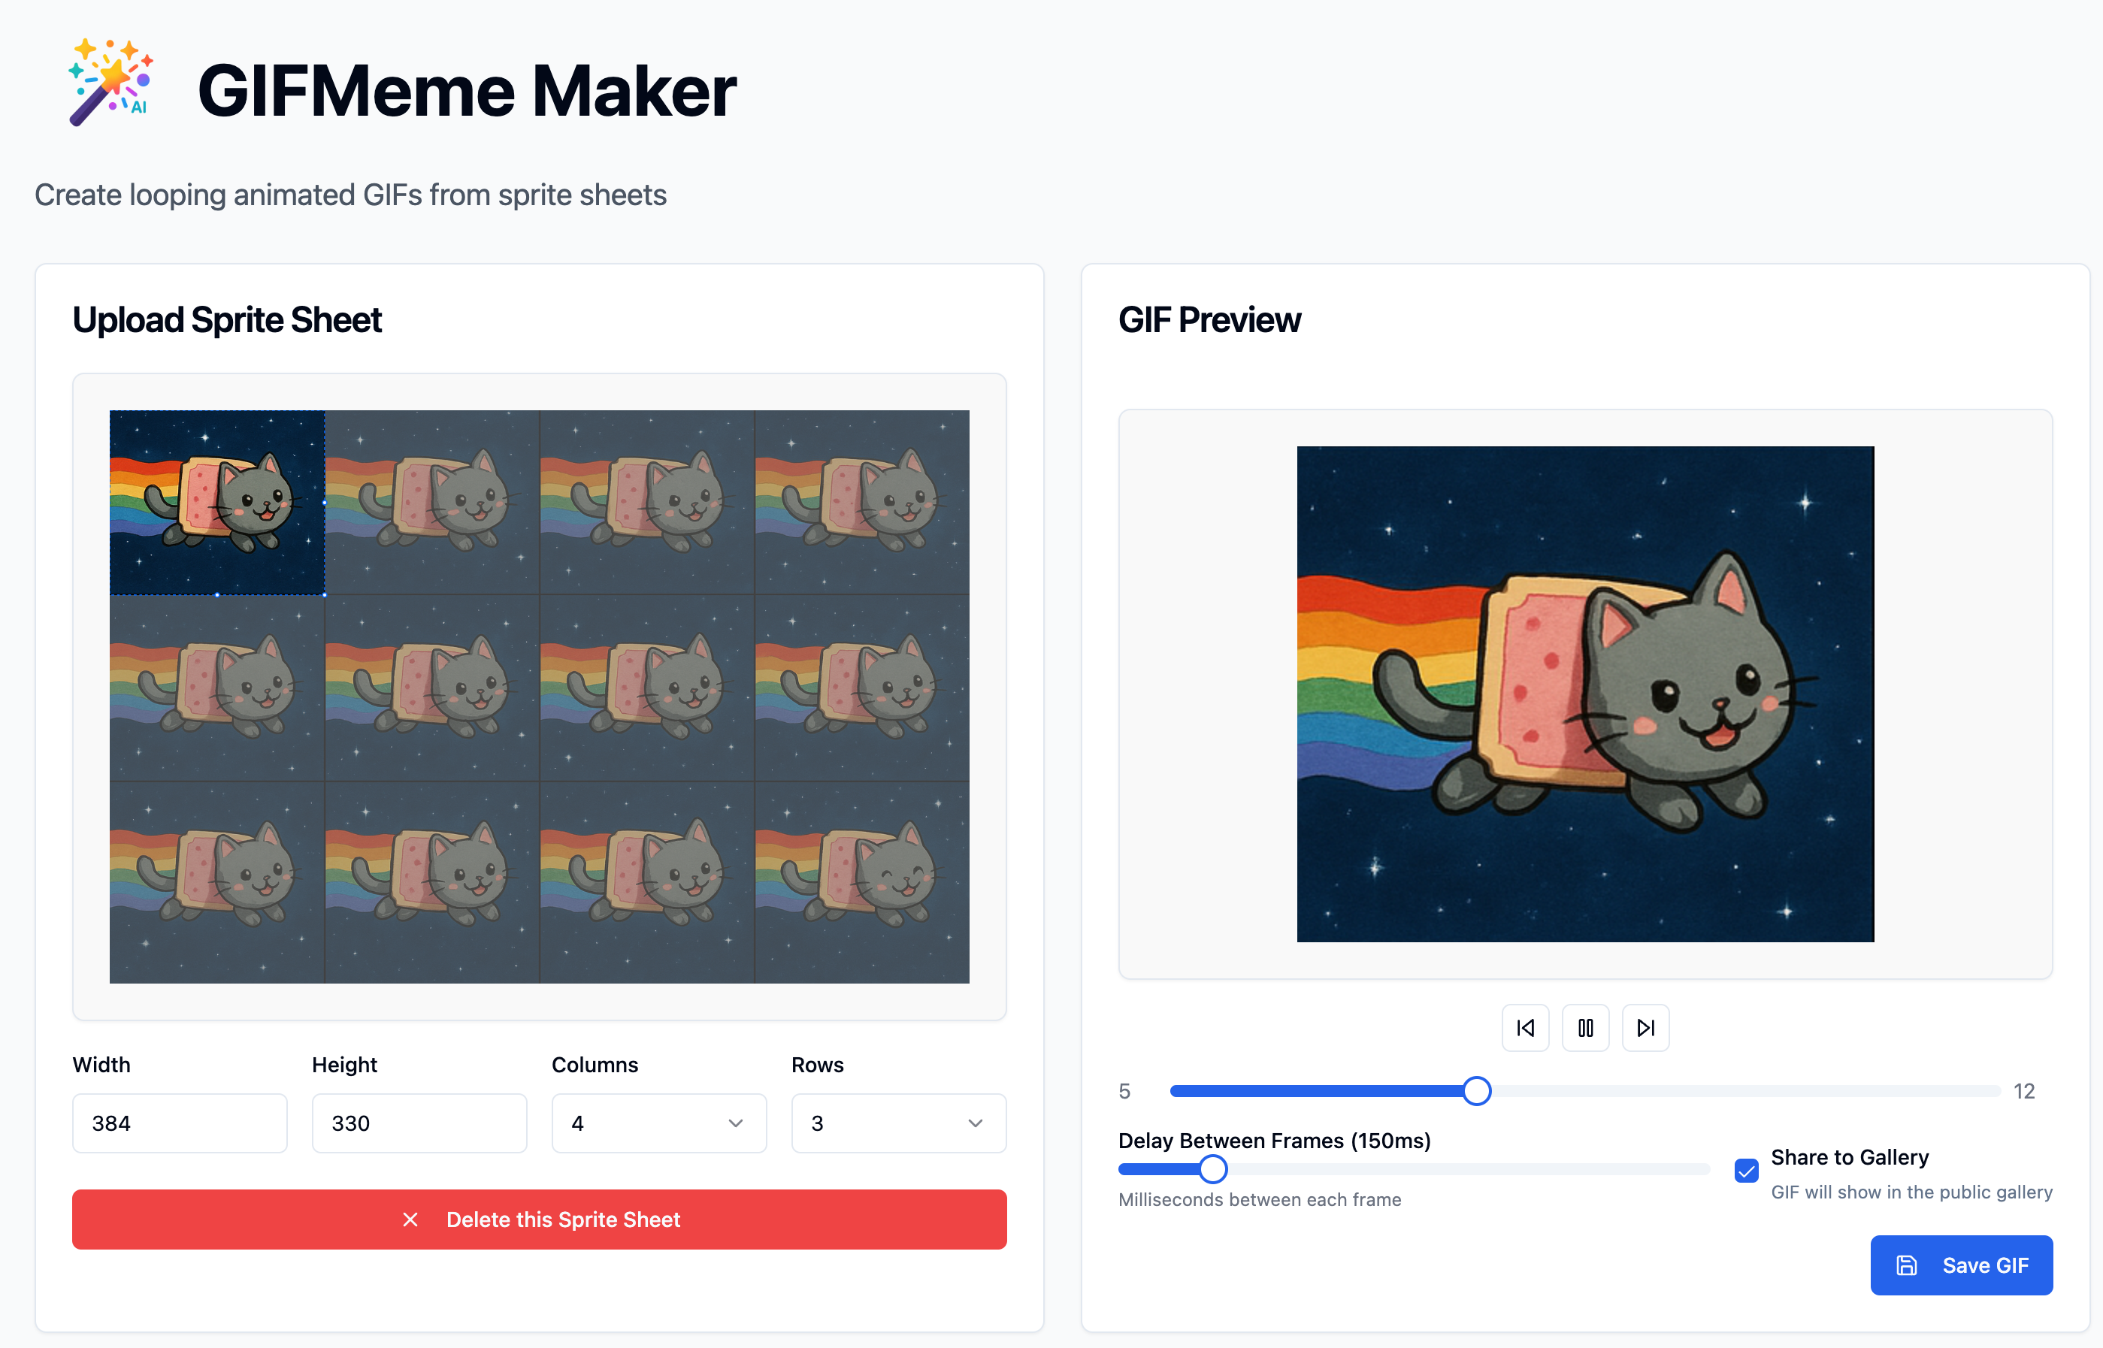Pause the GIF preview playback

[1586, 1028]
